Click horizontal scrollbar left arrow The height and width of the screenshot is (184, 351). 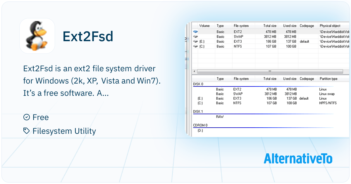(194, 71)
